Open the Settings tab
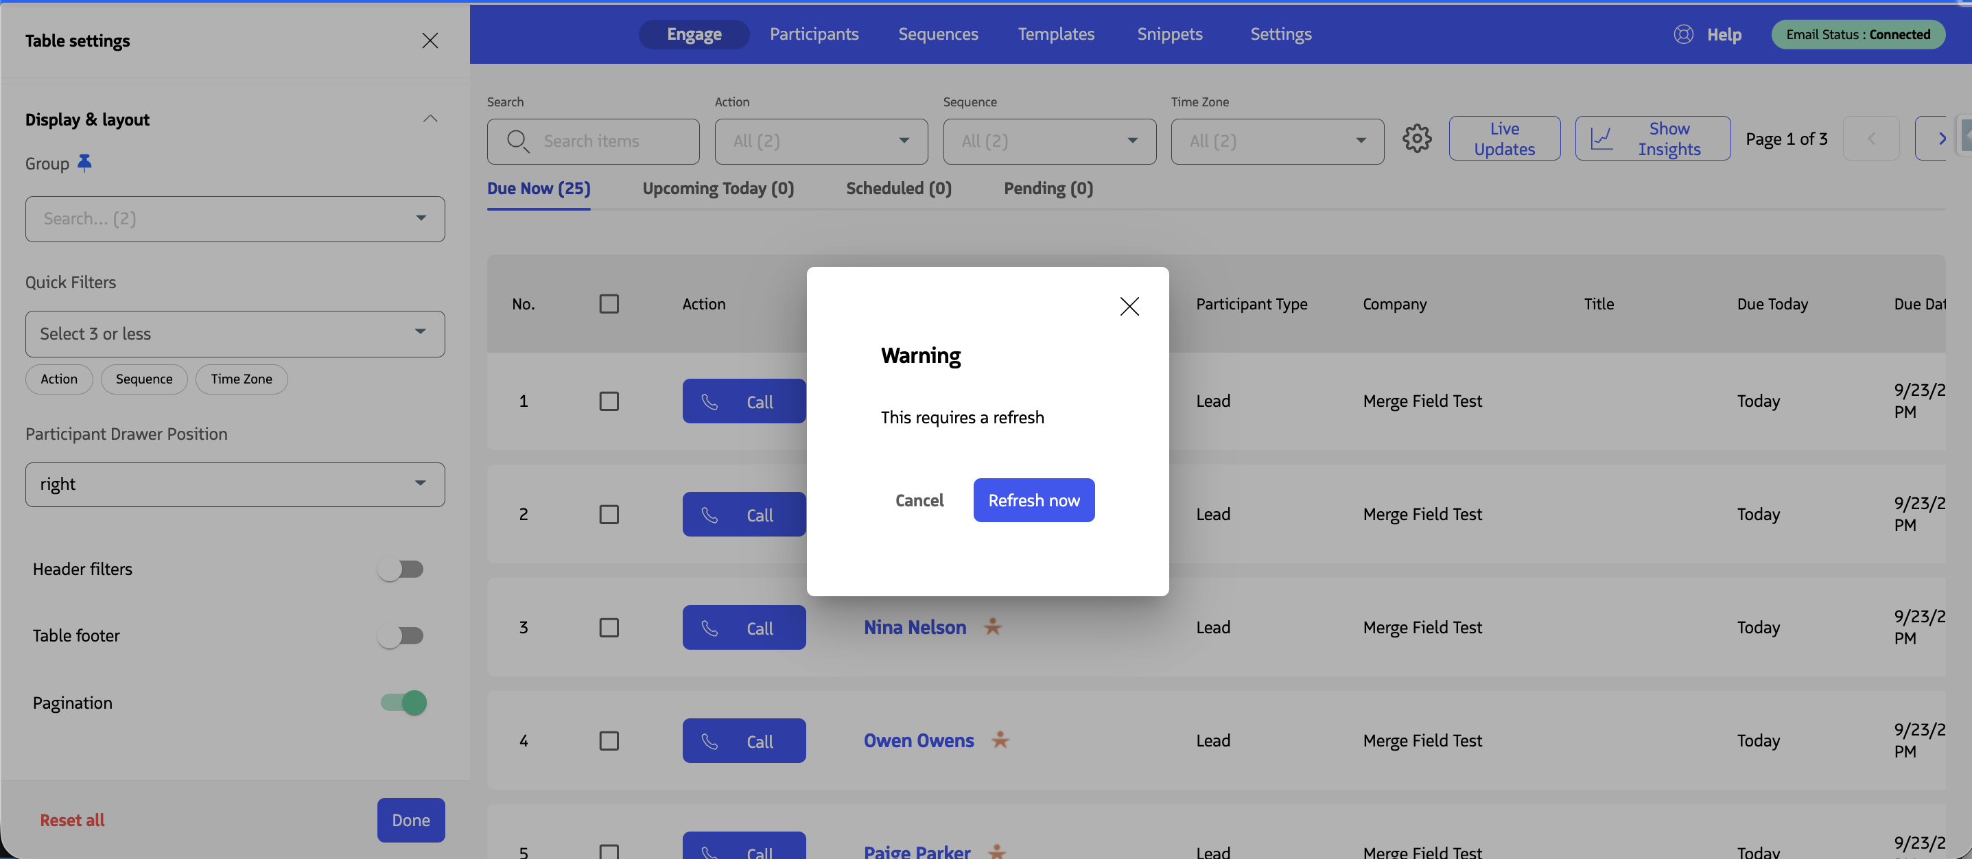Image resolution: width=1972 pixels, height=859 pixels. [1281, 34]
